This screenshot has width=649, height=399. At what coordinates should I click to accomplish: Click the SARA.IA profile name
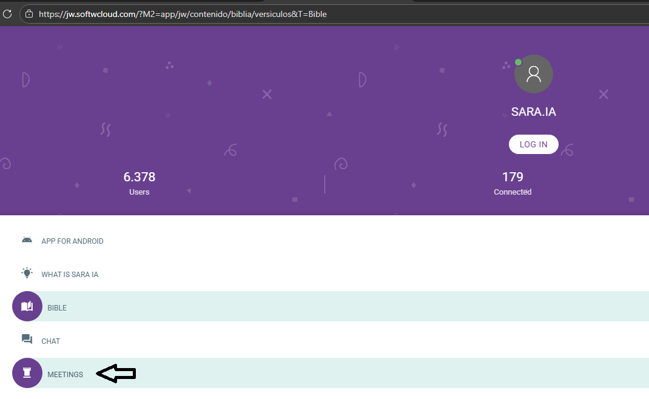533,112
